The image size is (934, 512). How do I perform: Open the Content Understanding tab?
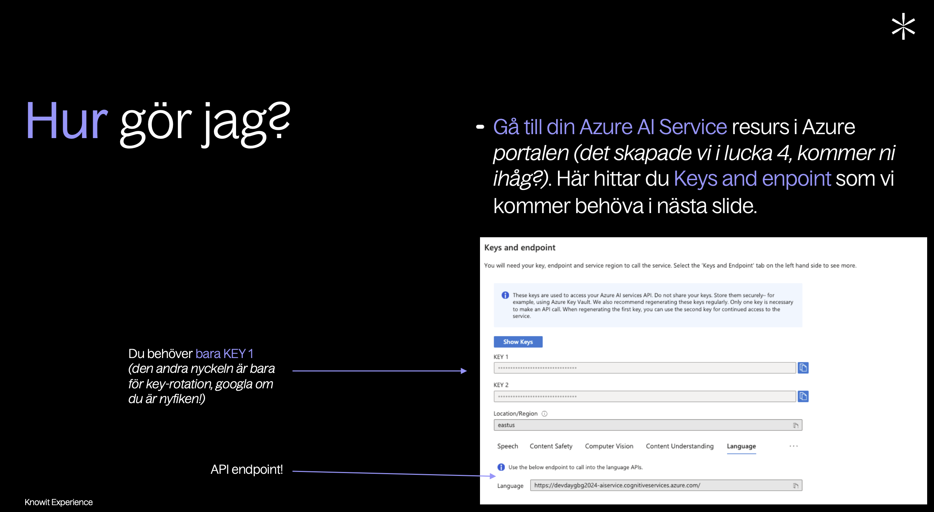tap(680, 446)
